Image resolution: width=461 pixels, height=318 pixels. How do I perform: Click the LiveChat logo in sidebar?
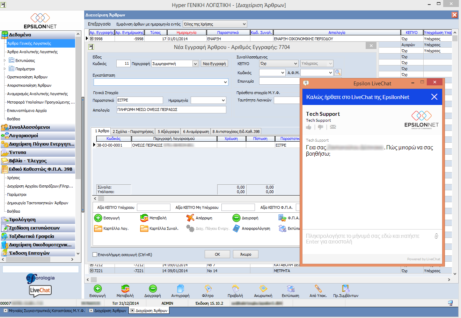point(40,291)
